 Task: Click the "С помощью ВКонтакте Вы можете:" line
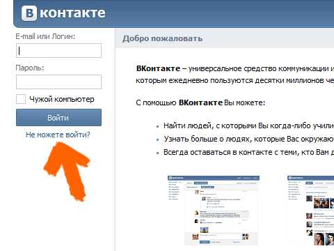click(x=200, y=102)
